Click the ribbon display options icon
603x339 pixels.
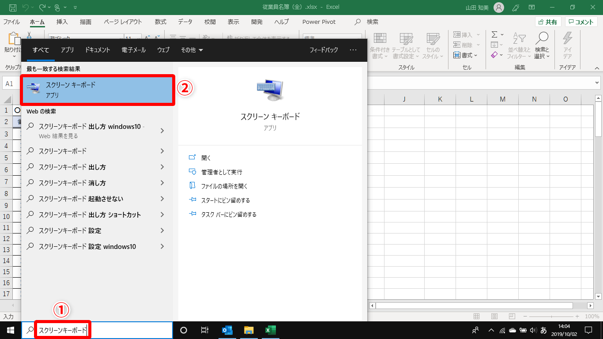tap(532, 8)
